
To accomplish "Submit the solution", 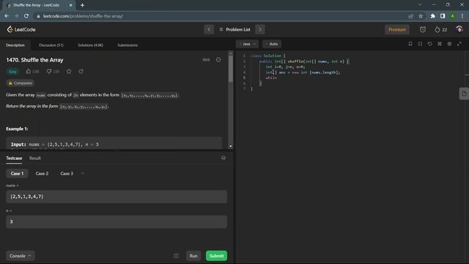I will point(217,256).
